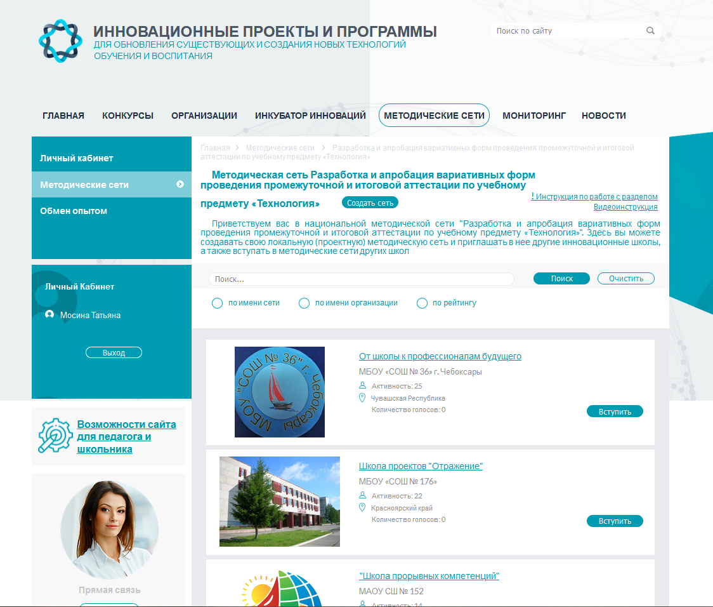
Task: Click the Выход button
Action: 114,352
